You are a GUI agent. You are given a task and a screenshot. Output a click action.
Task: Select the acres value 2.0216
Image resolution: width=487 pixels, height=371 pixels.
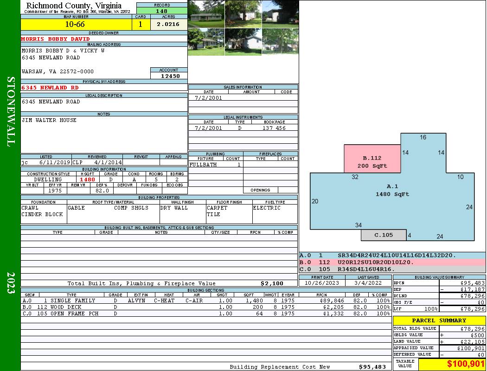coord(168,24)
